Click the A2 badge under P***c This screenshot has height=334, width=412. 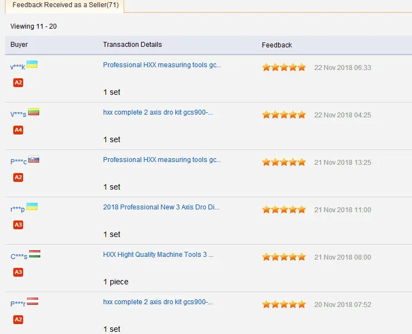pos(18,177)
